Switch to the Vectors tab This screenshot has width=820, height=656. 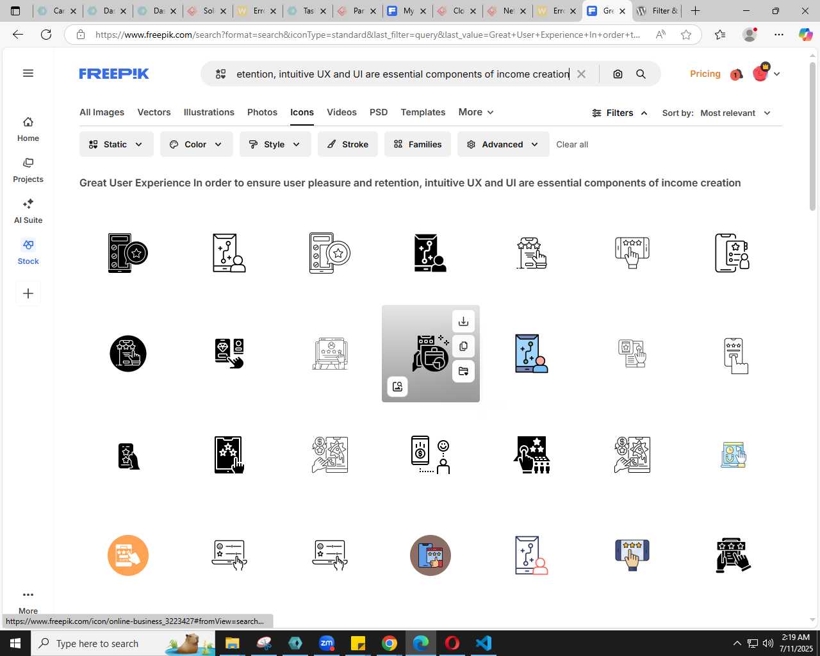coord(154,112)
